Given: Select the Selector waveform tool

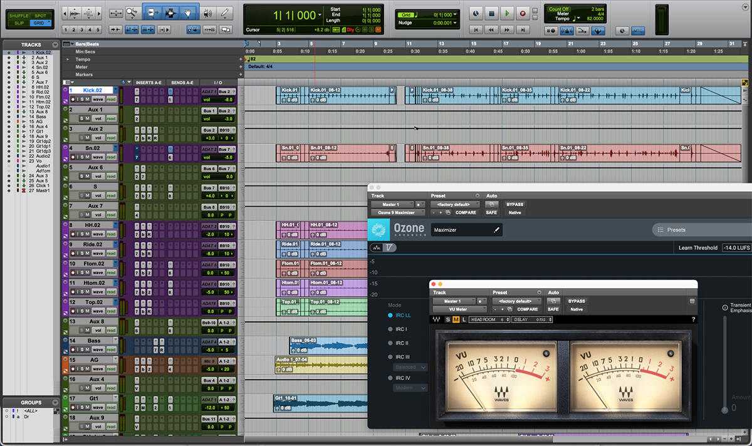Looking at the screenshot, I should (x=170, y=13).
